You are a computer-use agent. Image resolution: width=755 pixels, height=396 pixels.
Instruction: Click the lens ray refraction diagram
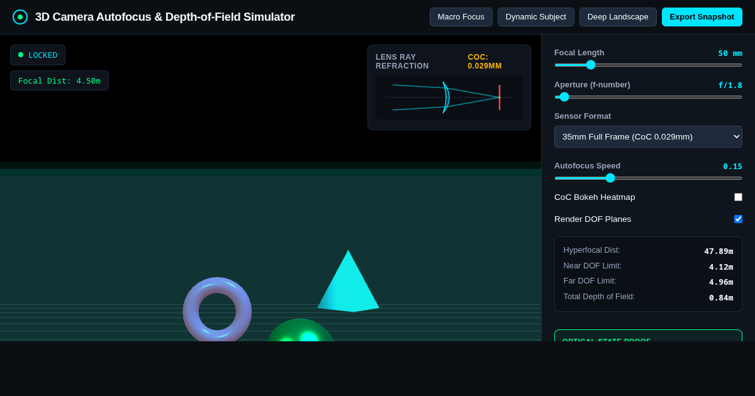pyautogui.click(x=449, y=97)
